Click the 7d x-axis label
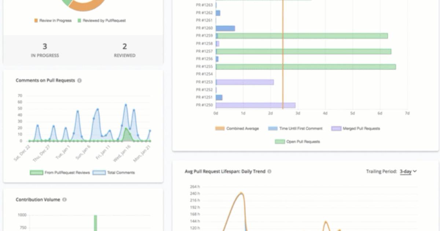This screenshot has height=231, width=440. pyautogui.click(x=407, y=113)
